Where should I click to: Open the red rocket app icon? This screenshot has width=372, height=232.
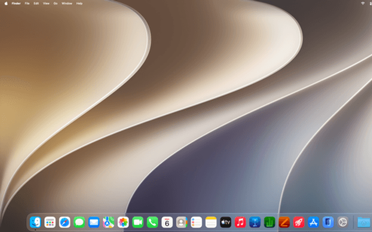point(299,222)
